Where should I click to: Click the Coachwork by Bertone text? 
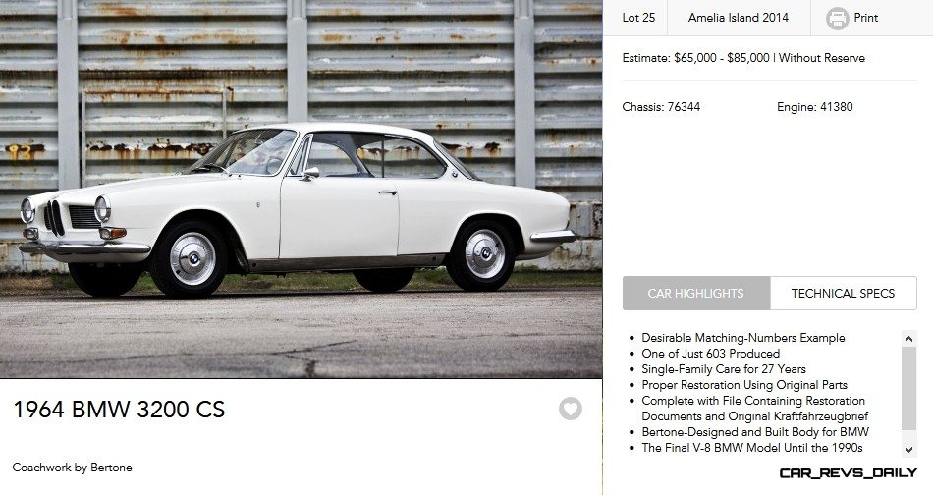pos(72,467)
